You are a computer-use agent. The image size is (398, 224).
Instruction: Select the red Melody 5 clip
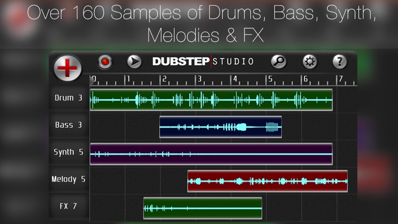click(x=267, y=181)
